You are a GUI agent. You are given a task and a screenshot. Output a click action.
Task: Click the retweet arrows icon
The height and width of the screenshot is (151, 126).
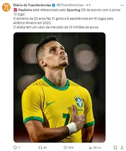click(x=40, y=147)
